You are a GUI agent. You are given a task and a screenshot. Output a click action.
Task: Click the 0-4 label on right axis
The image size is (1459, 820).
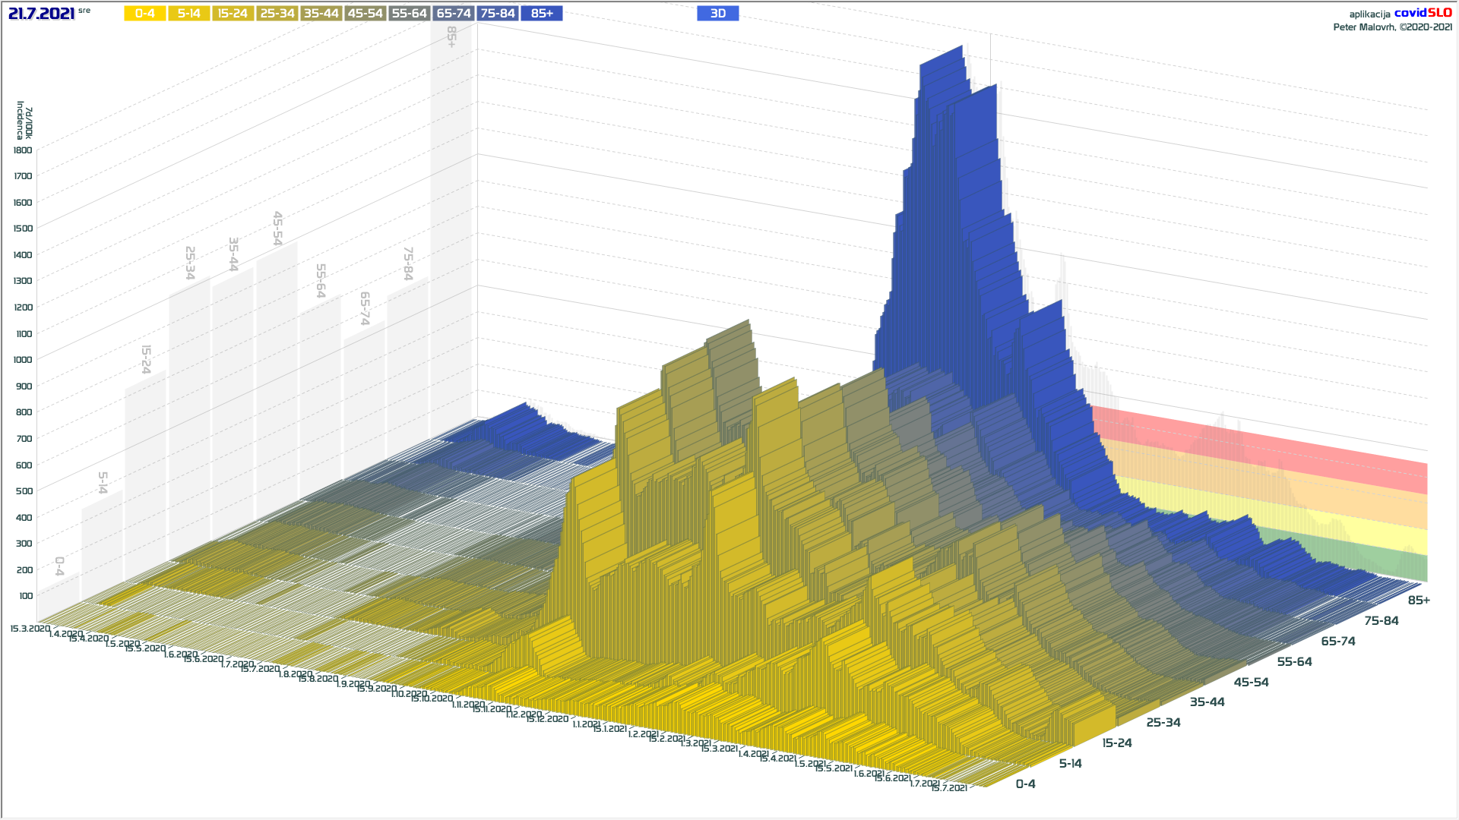1025,784
